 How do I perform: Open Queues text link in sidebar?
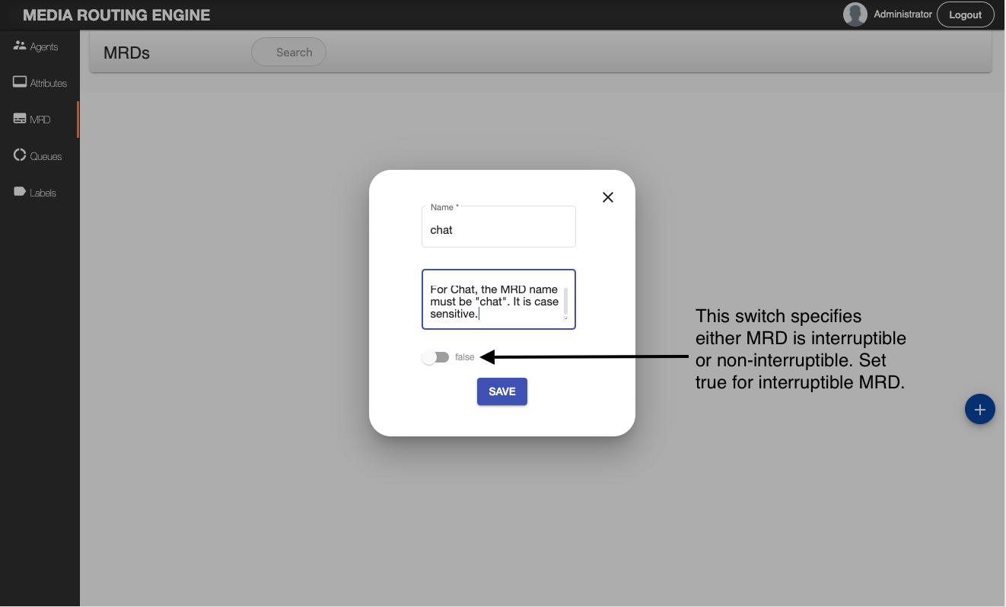click(x=46, y=157)
